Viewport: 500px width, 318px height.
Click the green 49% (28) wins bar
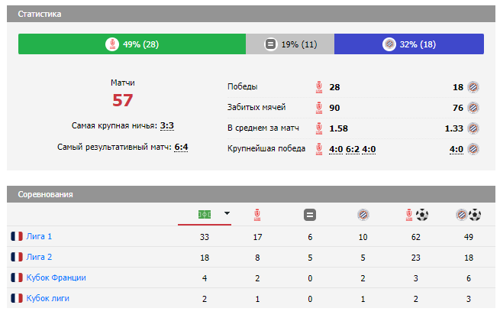pyautogui.click(x=131, y=44)
